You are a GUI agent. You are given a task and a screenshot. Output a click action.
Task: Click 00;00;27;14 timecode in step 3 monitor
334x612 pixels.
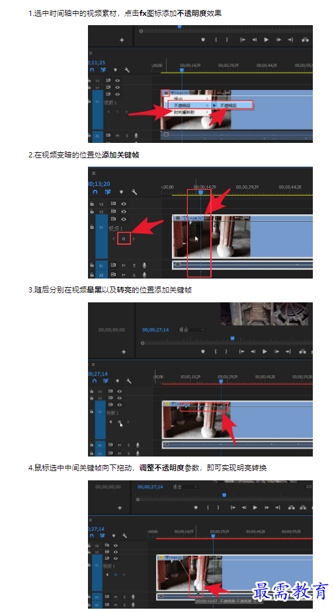(155, 329)
